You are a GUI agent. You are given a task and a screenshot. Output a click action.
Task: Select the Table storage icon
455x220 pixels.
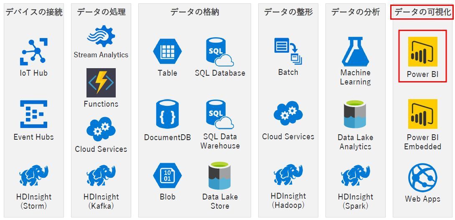point(167,51)
